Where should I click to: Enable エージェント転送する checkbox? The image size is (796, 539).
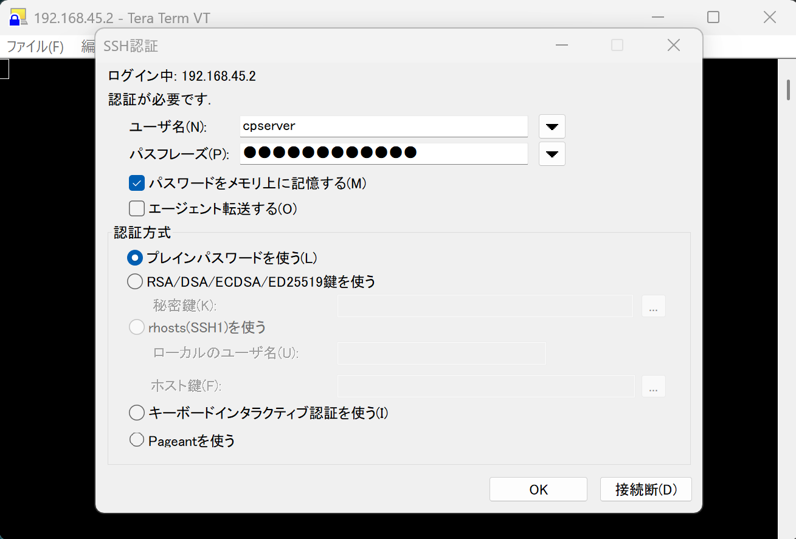click(137, 208)
